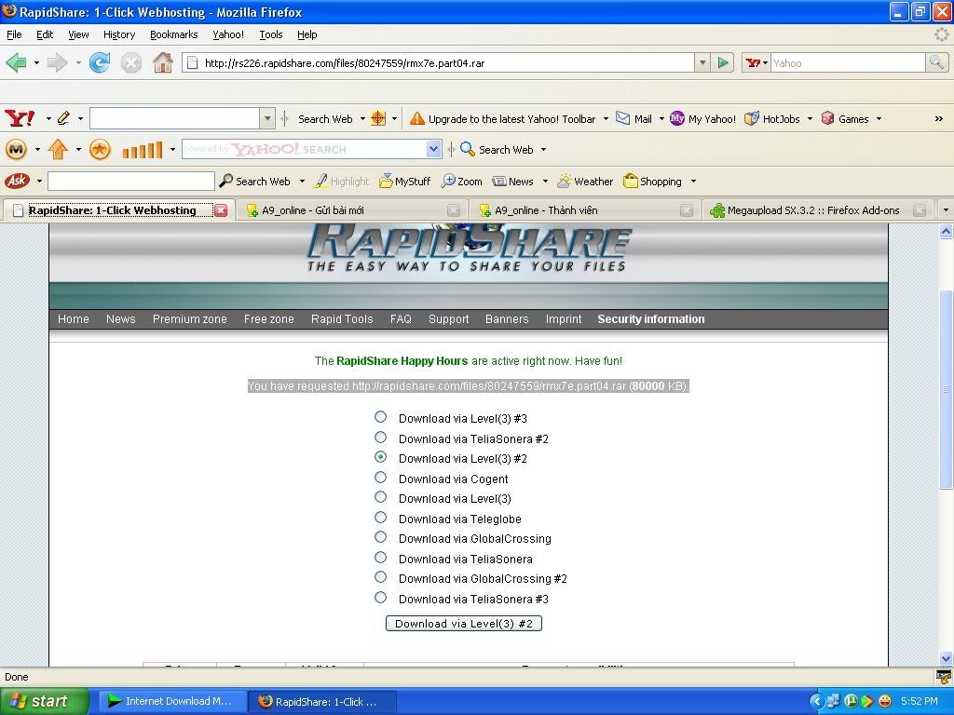Screen dimensions: 954x715
Task: Click Zoom on the Ask toolbar
Action: [462, 182]
